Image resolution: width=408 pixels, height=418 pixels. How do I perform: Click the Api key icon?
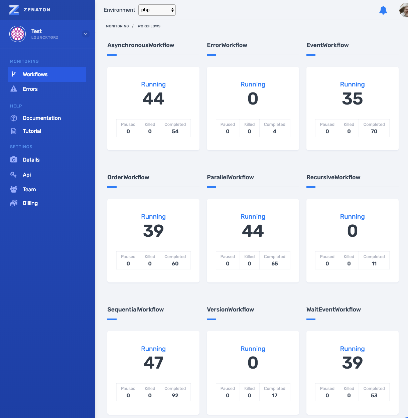click(x=14, y=175)
